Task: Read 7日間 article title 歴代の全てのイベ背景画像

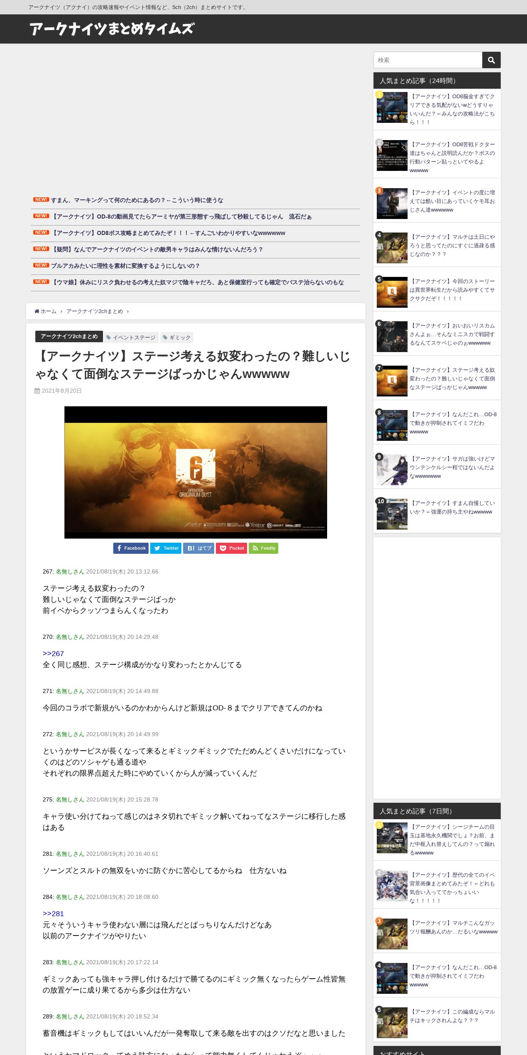Action: 452,888
